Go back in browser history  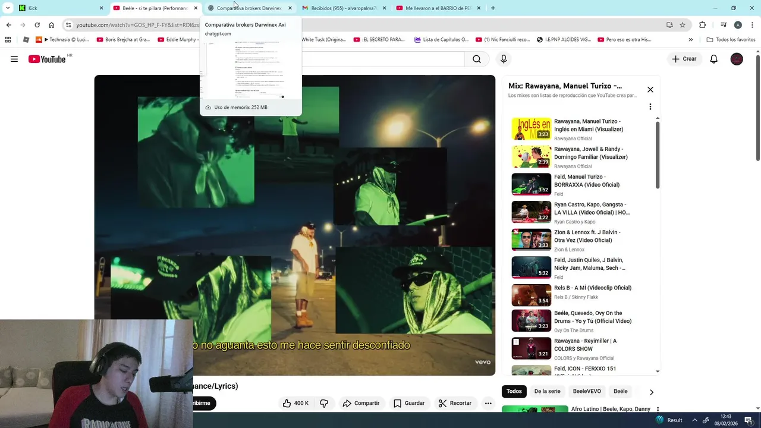(8, 25)
